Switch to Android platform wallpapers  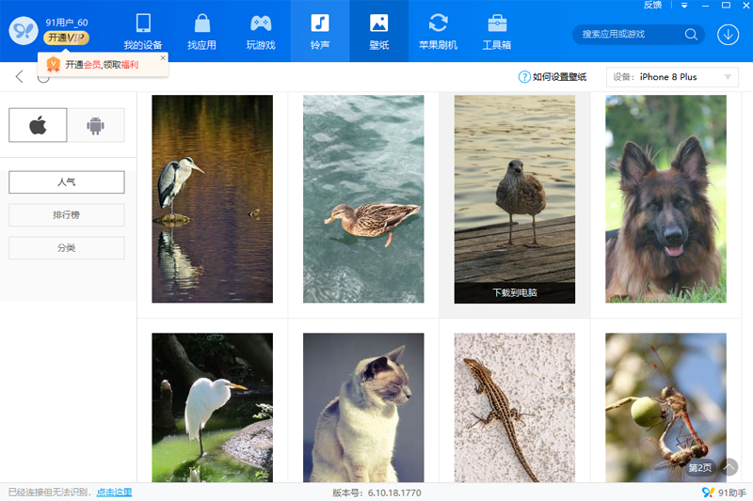pos(95,125)
